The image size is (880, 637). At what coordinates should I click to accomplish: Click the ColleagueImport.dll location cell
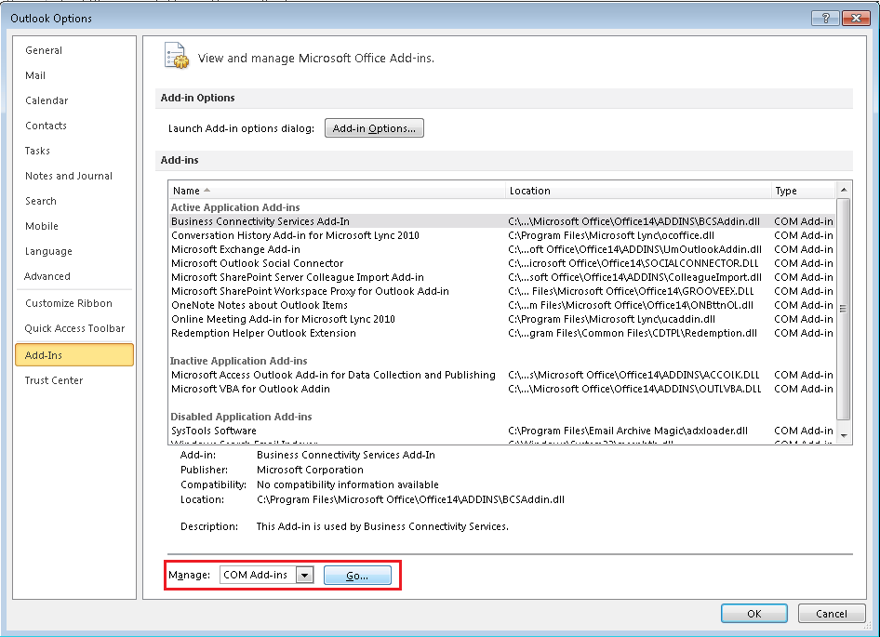point(634,277)
